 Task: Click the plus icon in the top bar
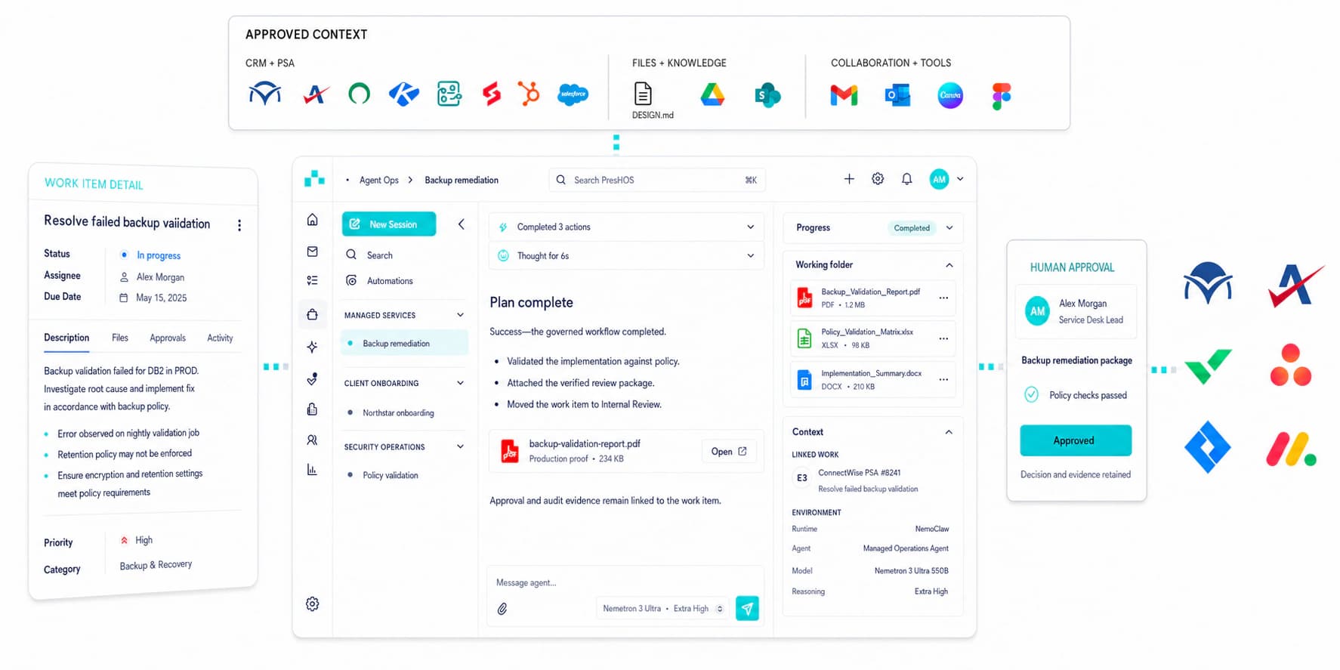849,179
